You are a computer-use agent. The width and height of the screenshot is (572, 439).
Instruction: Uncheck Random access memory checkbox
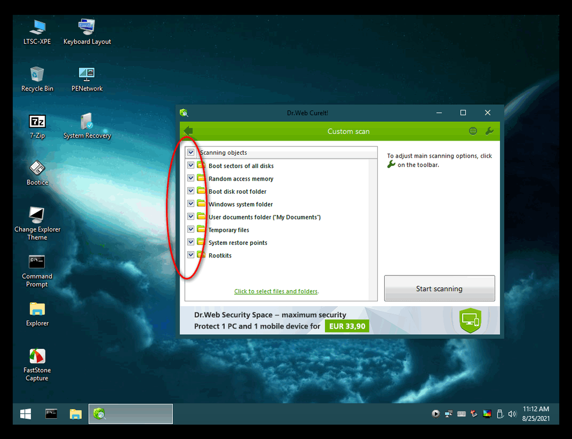tap(191, 178)
